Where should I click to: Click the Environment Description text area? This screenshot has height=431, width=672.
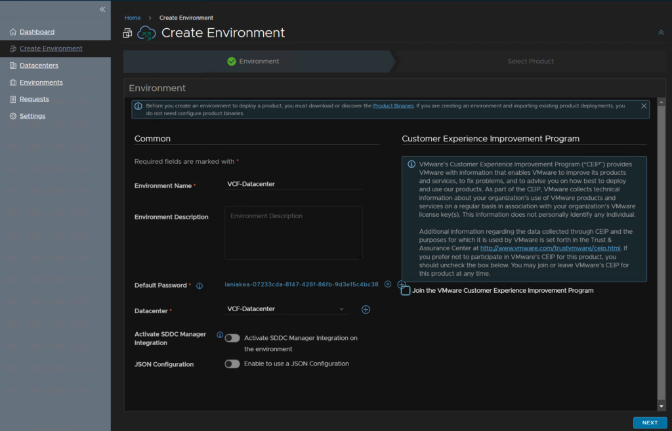[293, 233]
